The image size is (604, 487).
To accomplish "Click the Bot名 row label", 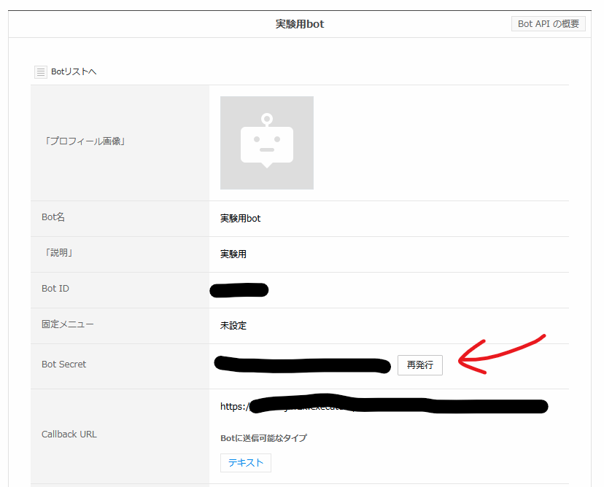I will click(53, 217).
